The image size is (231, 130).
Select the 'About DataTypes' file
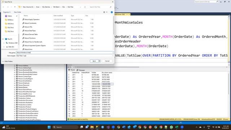[30, 31]
